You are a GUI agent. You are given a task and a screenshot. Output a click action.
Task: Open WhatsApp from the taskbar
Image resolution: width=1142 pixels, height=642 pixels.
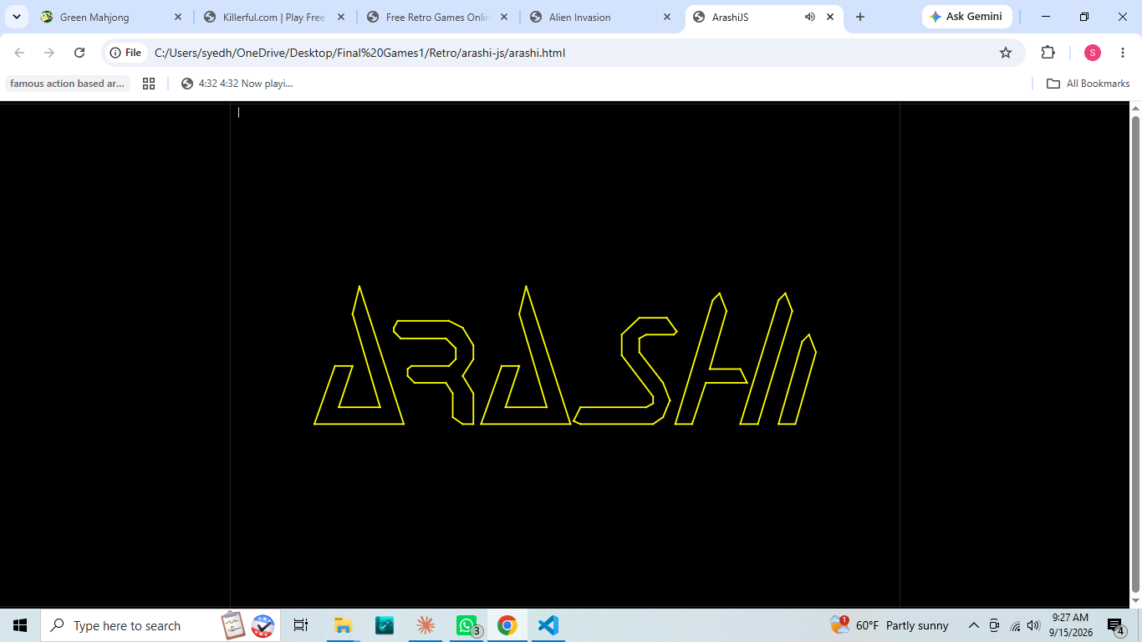tap(466, 625)
